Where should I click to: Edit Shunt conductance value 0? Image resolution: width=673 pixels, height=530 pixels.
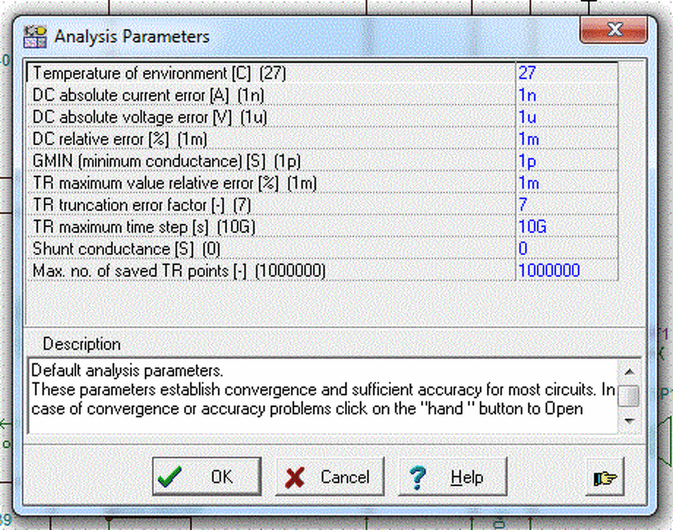567,248
